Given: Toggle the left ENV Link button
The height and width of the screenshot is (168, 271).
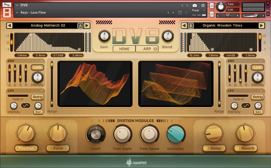Looking at the screenshot, I should click(x=37, y=67).
